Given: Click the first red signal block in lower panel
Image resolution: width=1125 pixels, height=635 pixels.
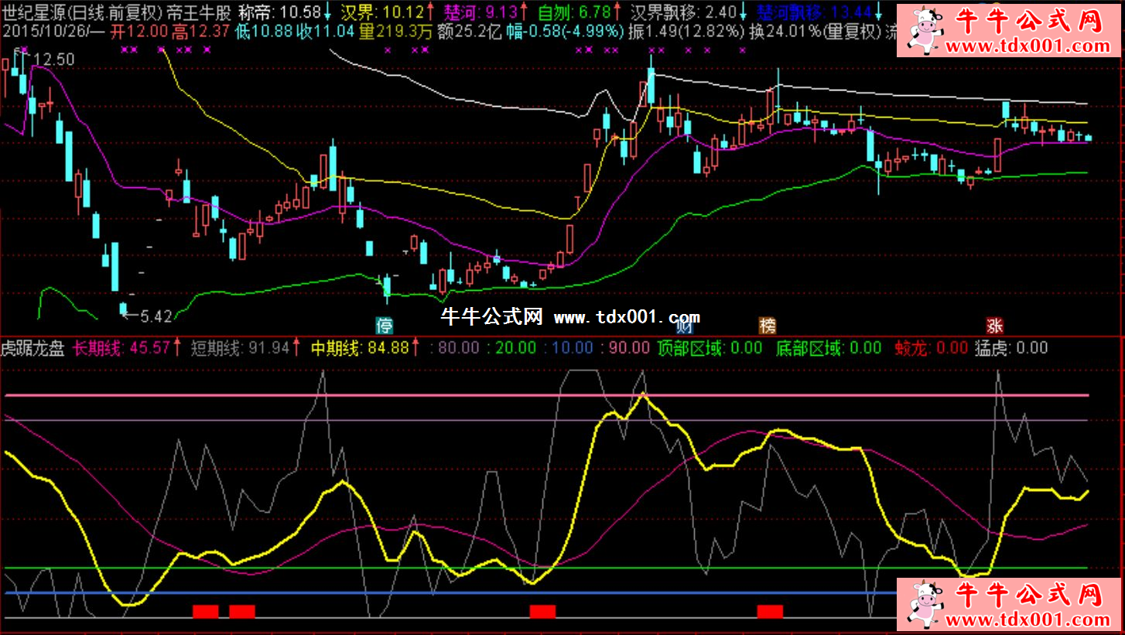Looking at the screenshot, I should [206, 611].
